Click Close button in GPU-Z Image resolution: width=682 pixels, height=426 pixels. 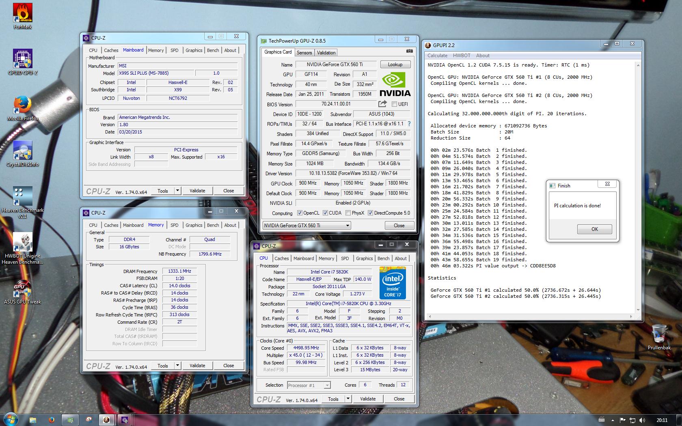click(x=399, y=226)
